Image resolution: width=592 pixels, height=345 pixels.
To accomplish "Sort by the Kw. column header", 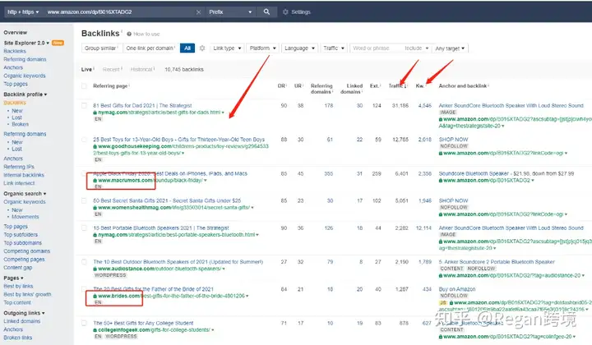I will click(420, 86).
